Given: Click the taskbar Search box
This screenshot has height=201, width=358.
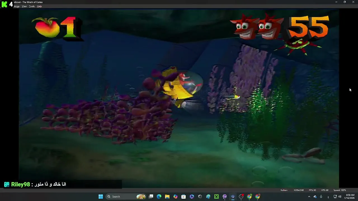Looking at the screenshot, I should coord(126,197).
